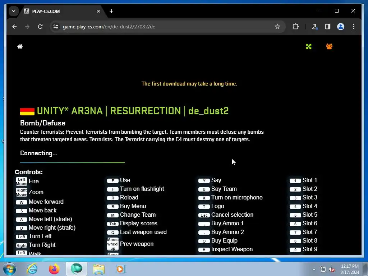Click the R key for Reload
The width and height of the screenshot is (368, 276).
point(112,198)
